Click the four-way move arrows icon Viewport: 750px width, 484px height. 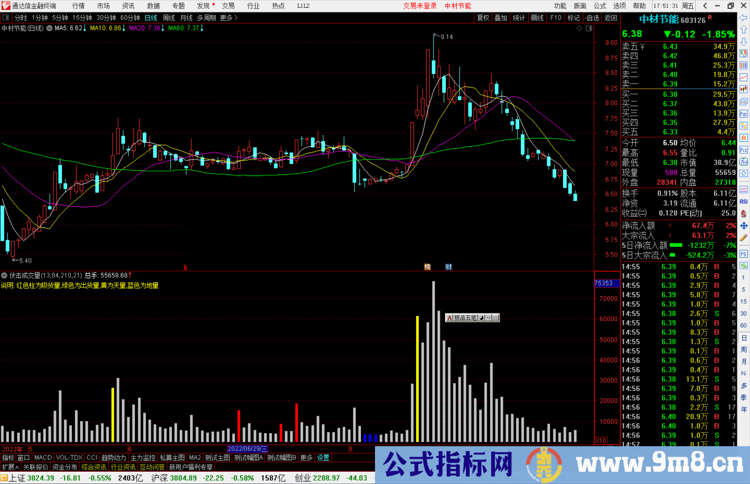(x=743, y=226)
